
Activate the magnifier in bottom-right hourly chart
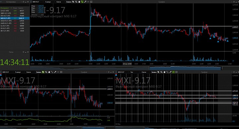pyautogui.click(x=161, y=72)
